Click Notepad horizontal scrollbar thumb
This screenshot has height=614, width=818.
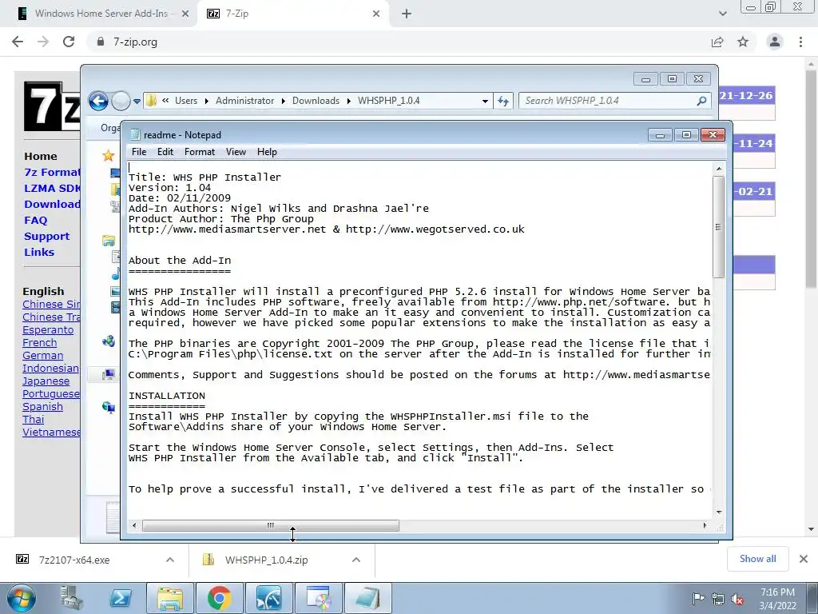(x=270, y=525)
